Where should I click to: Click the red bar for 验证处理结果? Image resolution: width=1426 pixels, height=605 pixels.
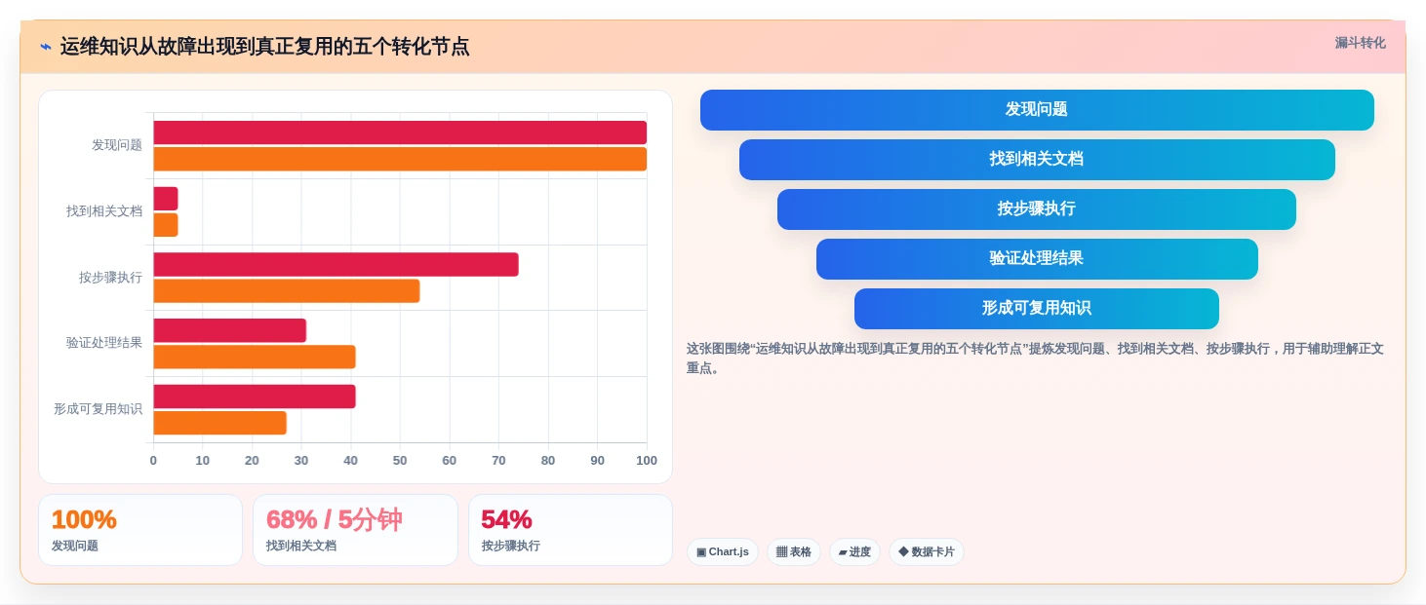[x=229, y=330]
